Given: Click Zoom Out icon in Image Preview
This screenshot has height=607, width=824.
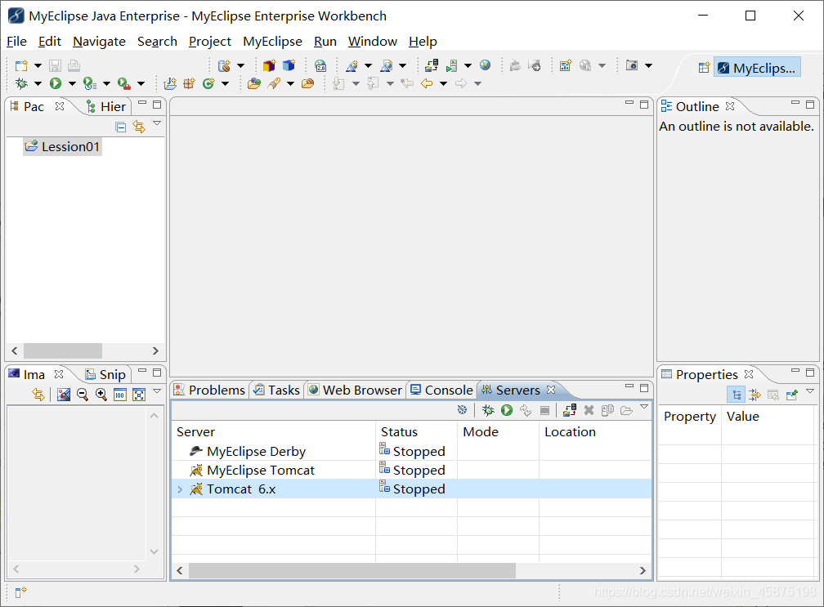Looking at the screenshot, I should 82,395.
